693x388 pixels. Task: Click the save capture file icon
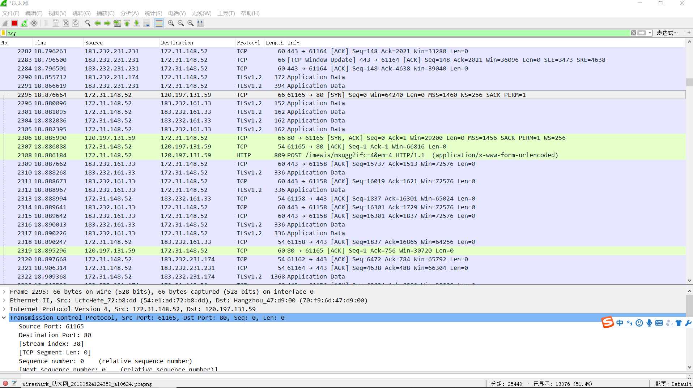pos(56,23)
